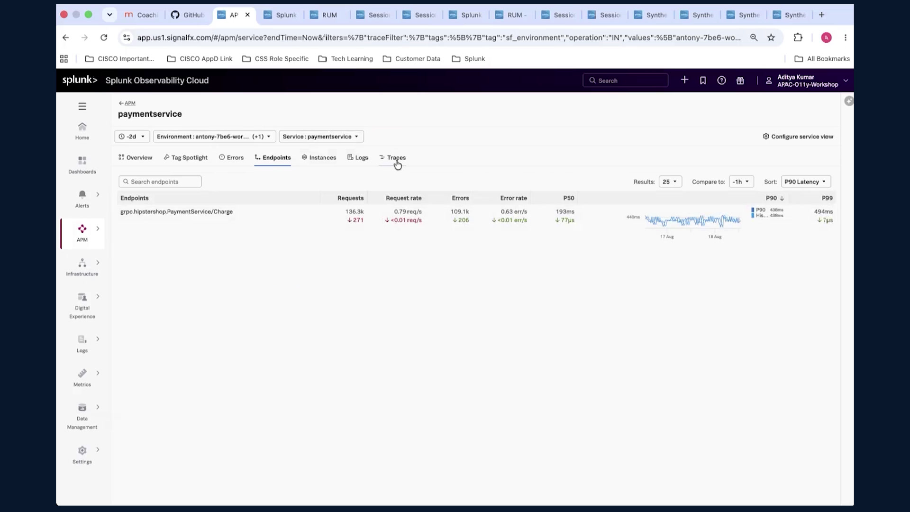The image size is (910, 512).
Task: Open Data Management in sidebar
Action: pos(82,416)
